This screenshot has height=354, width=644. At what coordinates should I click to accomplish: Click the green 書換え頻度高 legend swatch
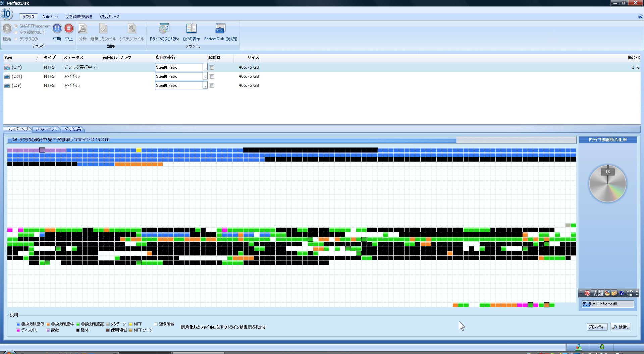78,324
